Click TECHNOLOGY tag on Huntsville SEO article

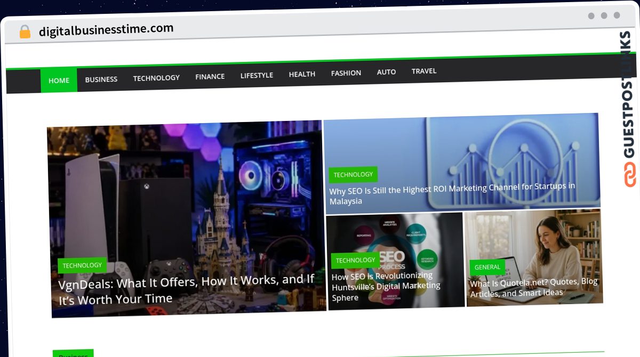[x=355, y=260]
